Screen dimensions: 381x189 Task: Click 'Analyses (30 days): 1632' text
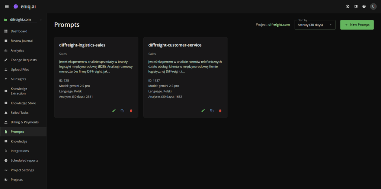[165, 97]
